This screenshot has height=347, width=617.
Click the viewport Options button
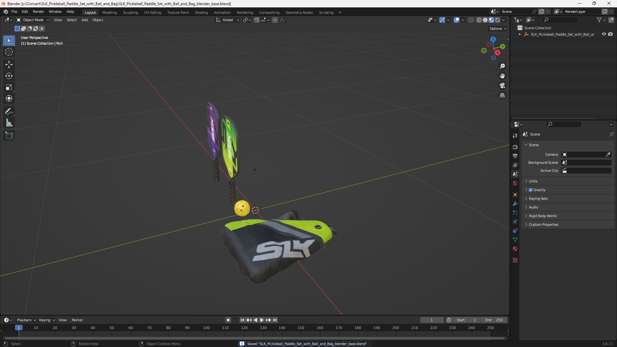point(497,29)
